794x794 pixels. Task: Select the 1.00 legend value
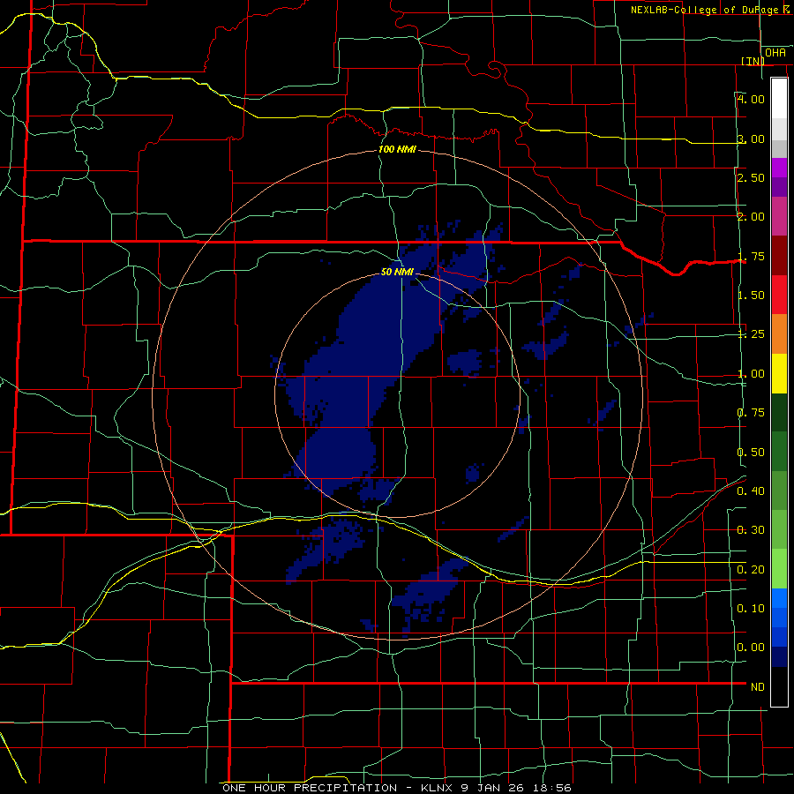[751, 374]
